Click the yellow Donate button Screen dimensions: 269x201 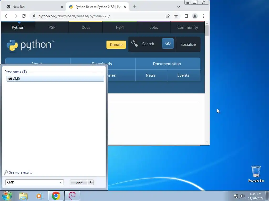tap(116, 44)
